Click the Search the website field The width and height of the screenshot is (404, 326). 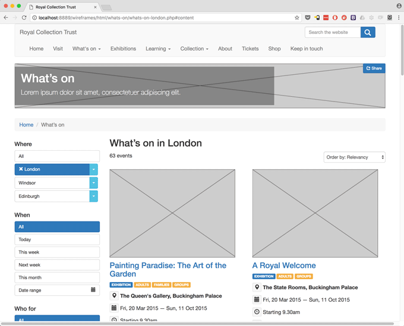click(x=333, y=33)
